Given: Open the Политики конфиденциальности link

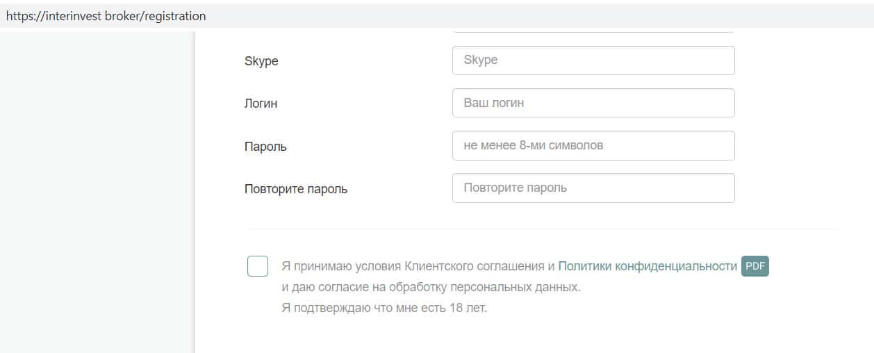Looking at the screenshot, I should (x=647, y=266).
